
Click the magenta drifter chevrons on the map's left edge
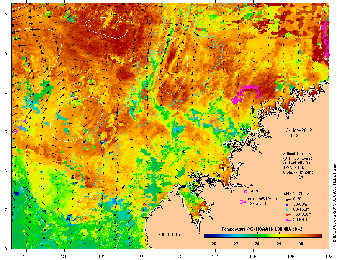point(19,127)
